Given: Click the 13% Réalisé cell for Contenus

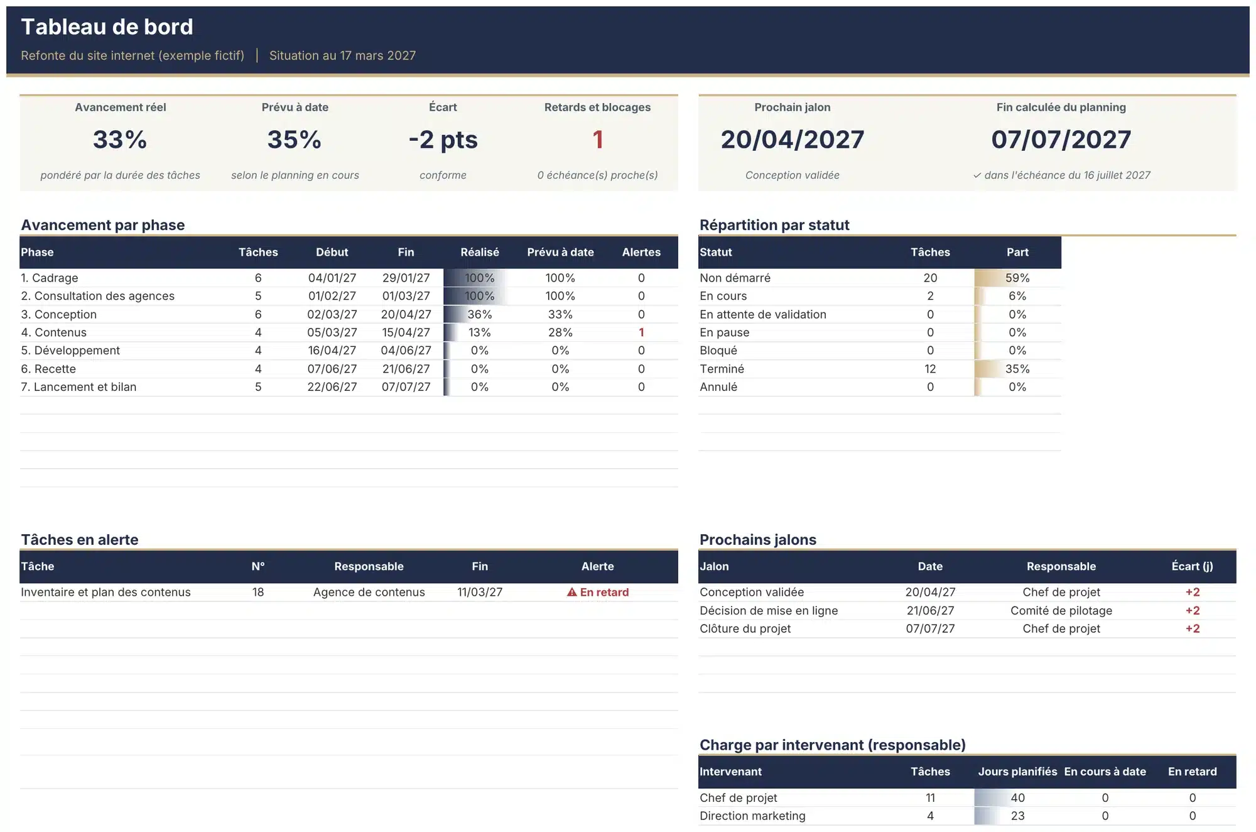Looking at the screenshot, I should pyautogui.click(x=480, y=332).
